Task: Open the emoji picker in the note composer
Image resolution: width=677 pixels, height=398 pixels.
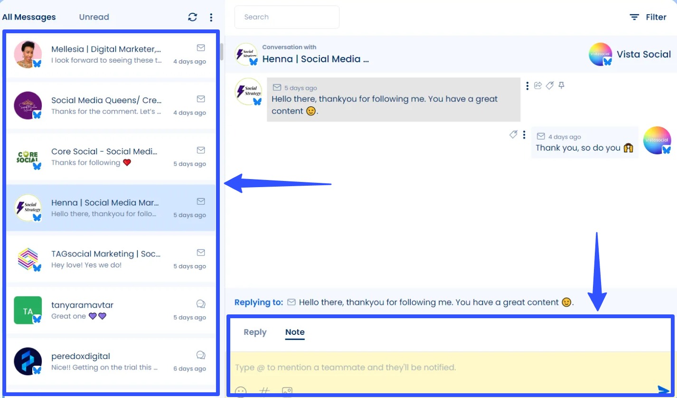Action: [241, 391]
